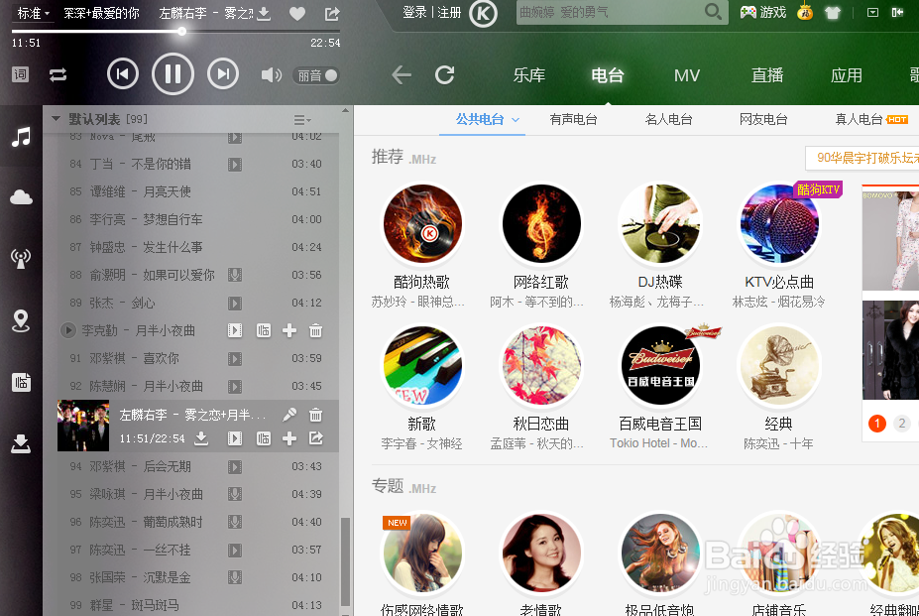Switch to the MV tab

687,75
